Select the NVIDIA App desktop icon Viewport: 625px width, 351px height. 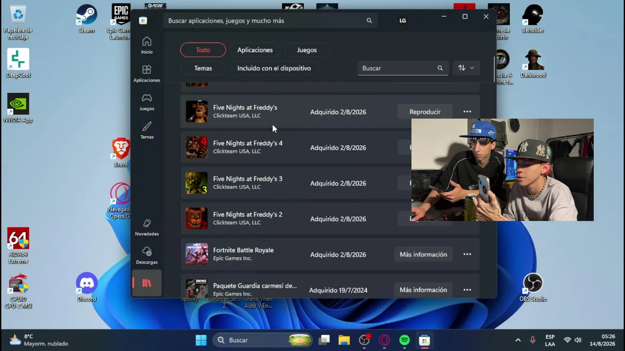[x=18, y=108]
